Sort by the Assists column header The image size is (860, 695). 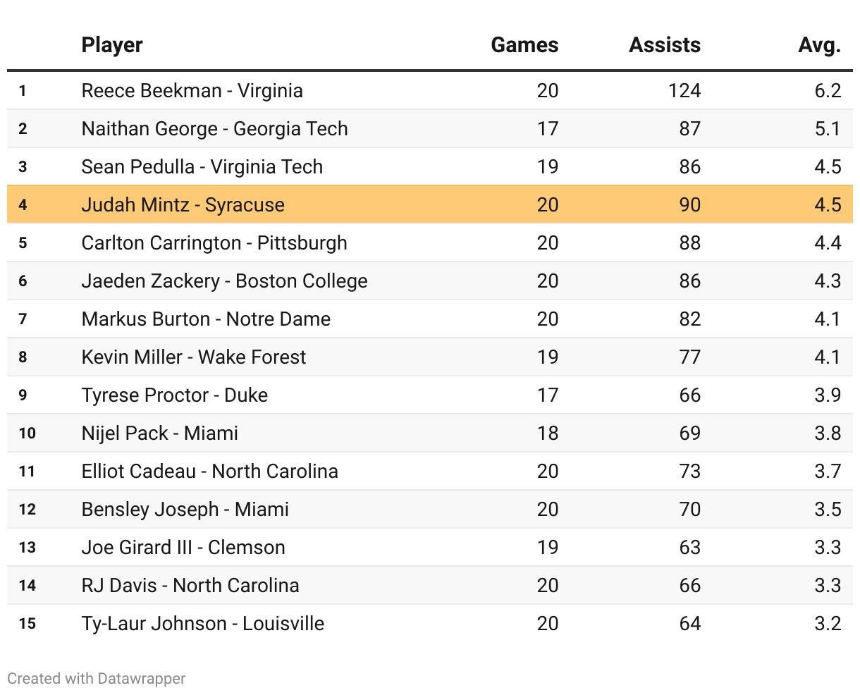pyautogui.click(x=664, y=45)
